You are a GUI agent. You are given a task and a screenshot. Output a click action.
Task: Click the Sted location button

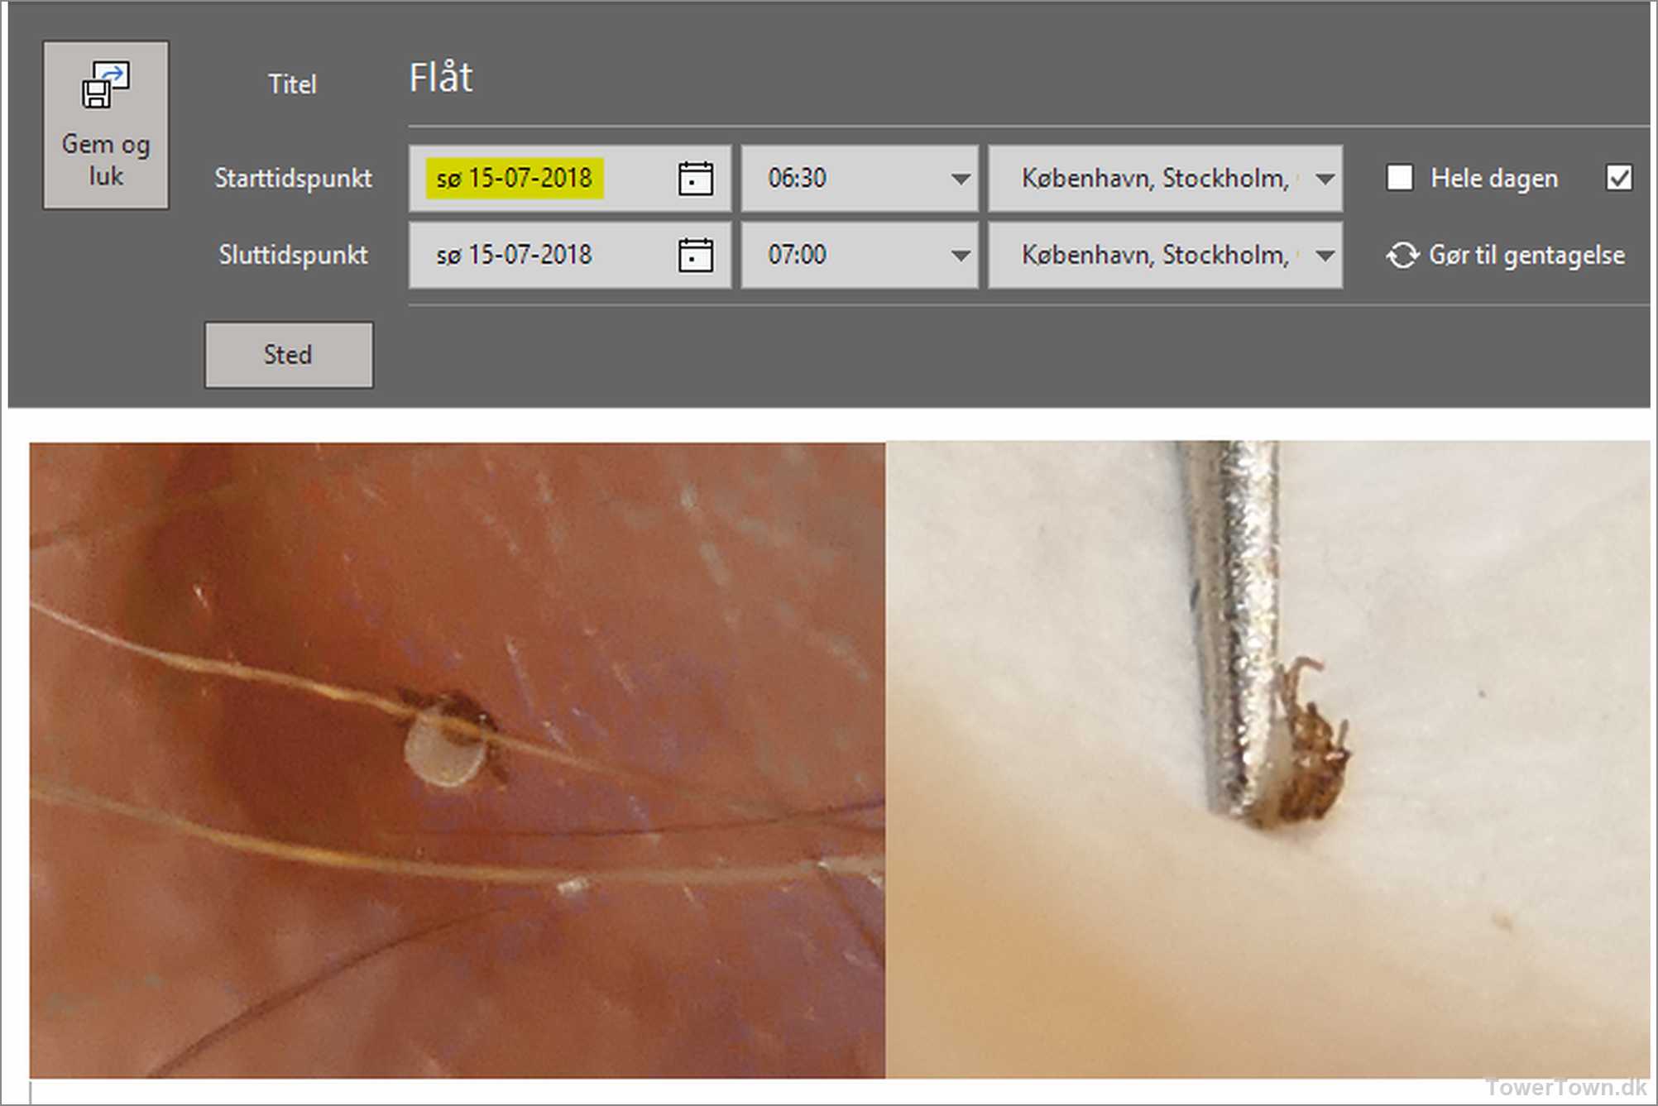click(x=289, y=355)
